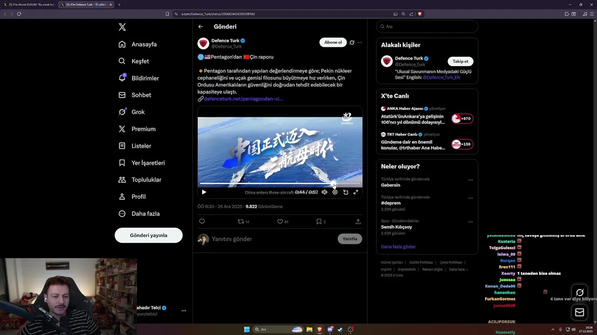Click the video progress bar

click(x=280, y=184)
